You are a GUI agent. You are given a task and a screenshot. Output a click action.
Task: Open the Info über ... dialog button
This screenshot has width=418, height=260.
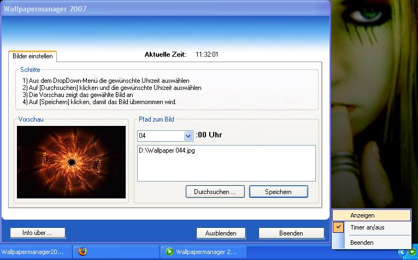[38, 233]
